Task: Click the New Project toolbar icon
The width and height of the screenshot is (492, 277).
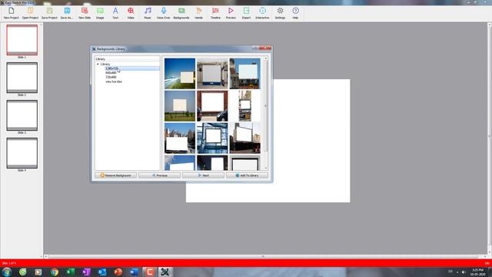Action: 12,13
